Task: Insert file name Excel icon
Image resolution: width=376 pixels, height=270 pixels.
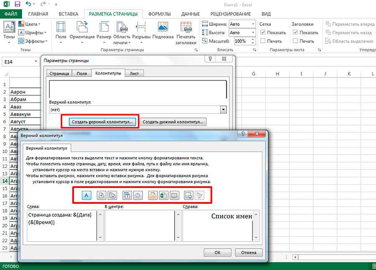Action: [164, 195]
